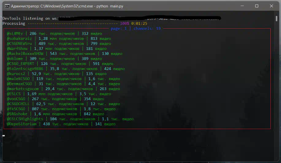Click '1,28 млн подписчиков' on sobakaraiz row
Image resolution: width=281 pixels, height=163 pixels.
[61, 39]
